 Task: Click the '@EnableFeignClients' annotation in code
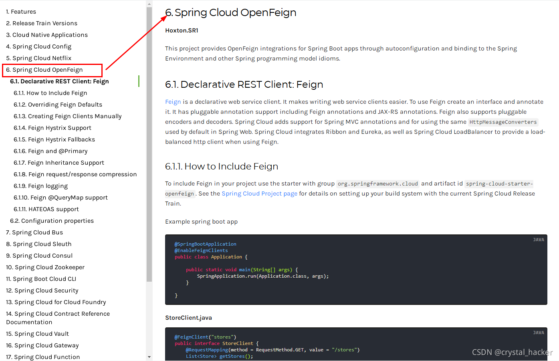pyautogui.click(x=201, y=250)
